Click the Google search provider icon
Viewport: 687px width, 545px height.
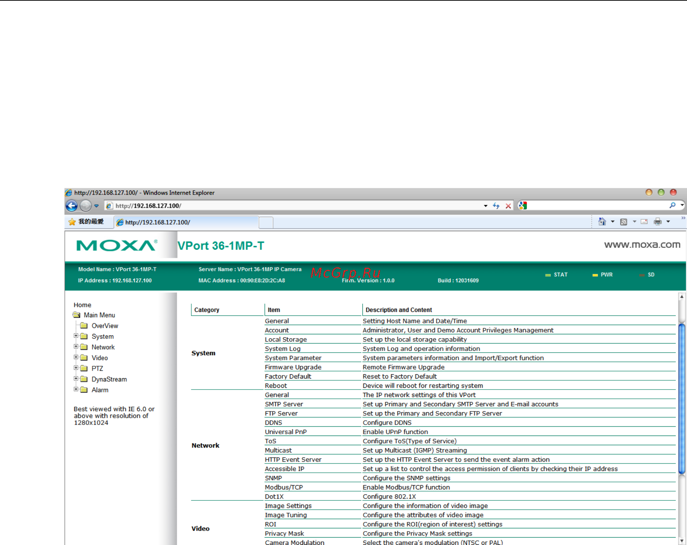[x=523, y=205]
